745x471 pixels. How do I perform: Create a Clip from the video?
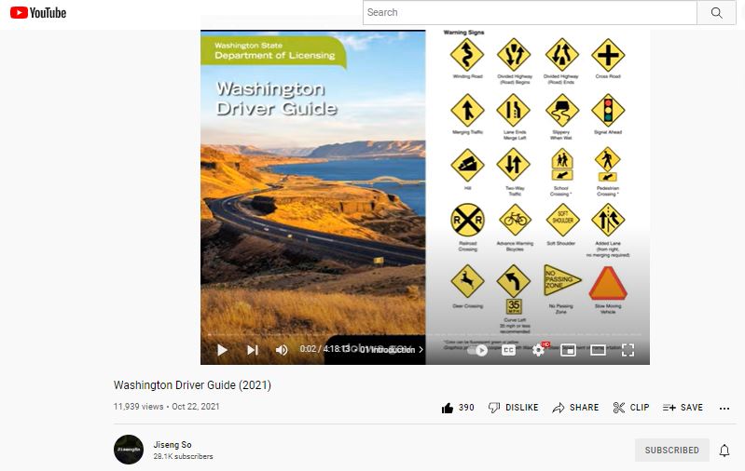click(x=631, y=408)
